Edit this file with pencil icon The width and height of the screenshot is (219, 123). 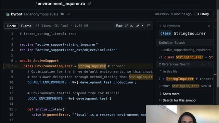138,26
